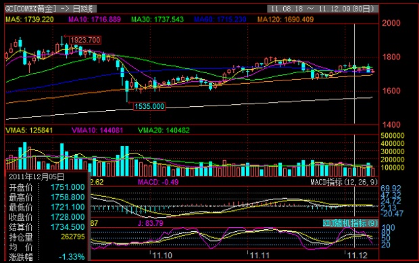Select the MA60 moving average label
419x263 pixels.
pos(220,19)
